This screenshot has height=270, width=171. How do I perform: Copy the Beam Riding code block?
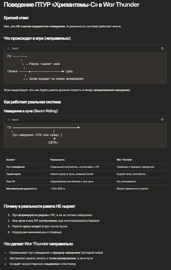pyautogui.click(x=162, y=120)
